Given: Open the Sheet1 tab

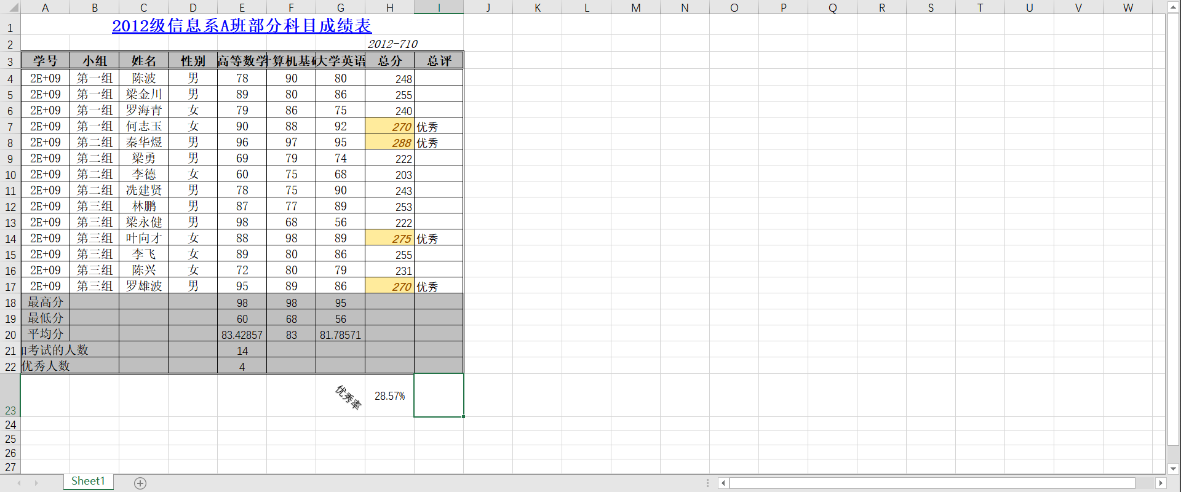Looking at the screenshot, I should pos(88,482).
